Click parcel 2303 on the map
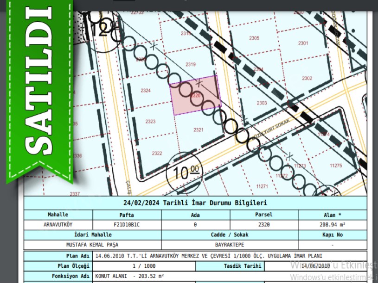Image resolution: width=378 pixels, height=283 pixels. pyautogui.click(x=262, y=103)
